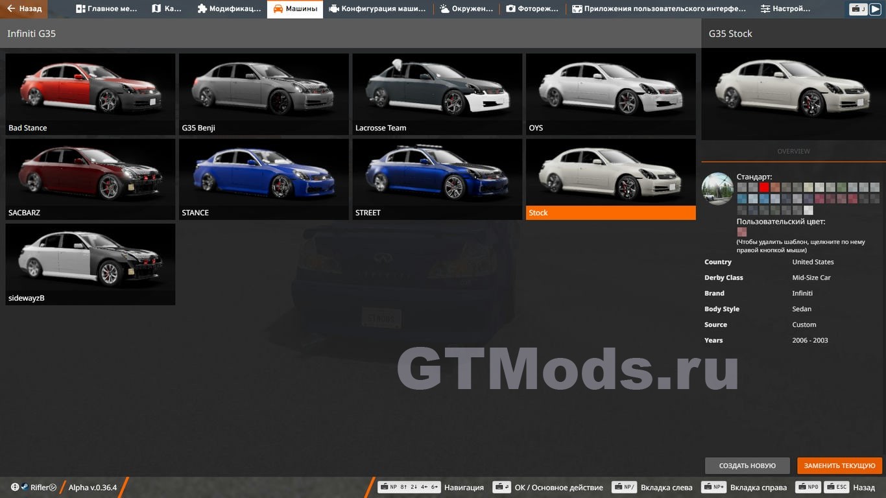Click the Infiniti G35 heading
This screenshot has height=498, width=886.
coord(32,34)
